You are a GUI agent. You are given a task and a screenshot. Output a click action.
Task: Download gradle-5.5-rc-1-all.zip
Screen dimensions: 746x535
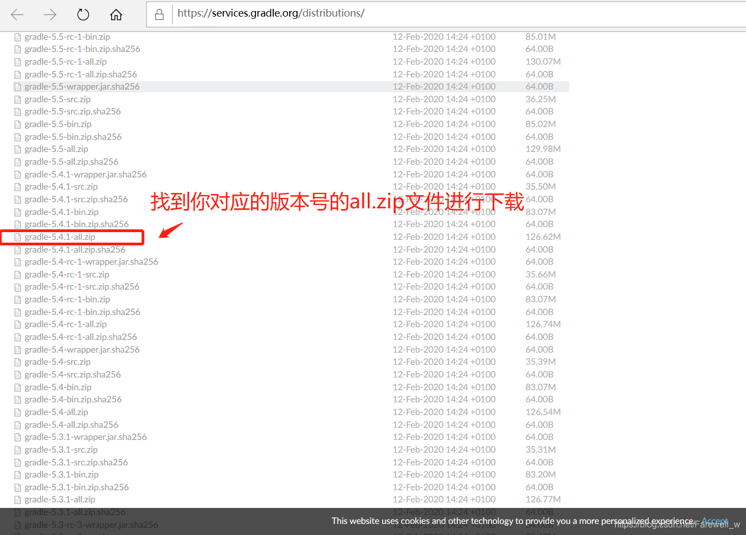(66, 62)
